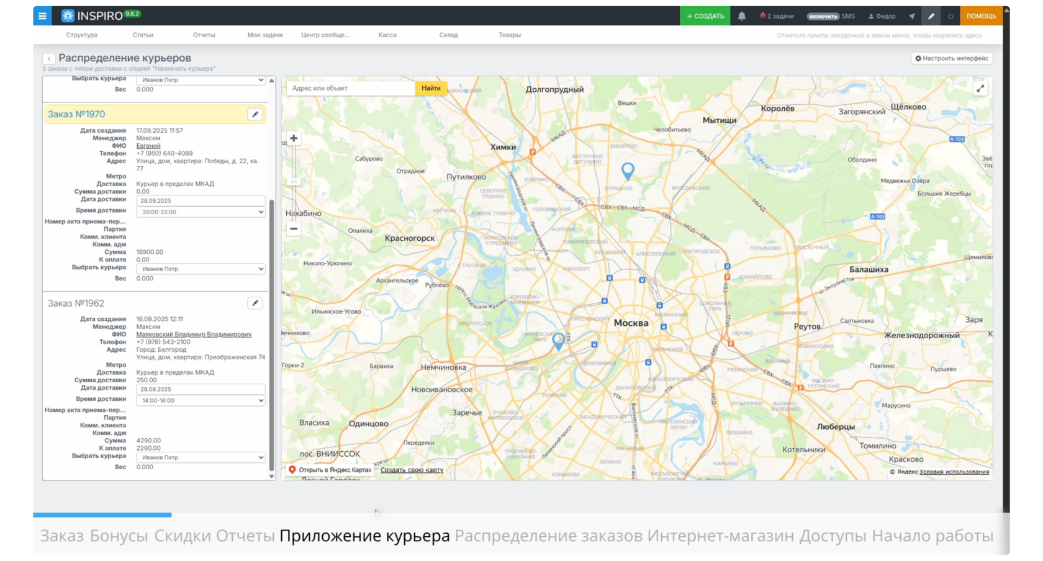Click phone number +7 (950) 640-4089

tap(165, 153)
